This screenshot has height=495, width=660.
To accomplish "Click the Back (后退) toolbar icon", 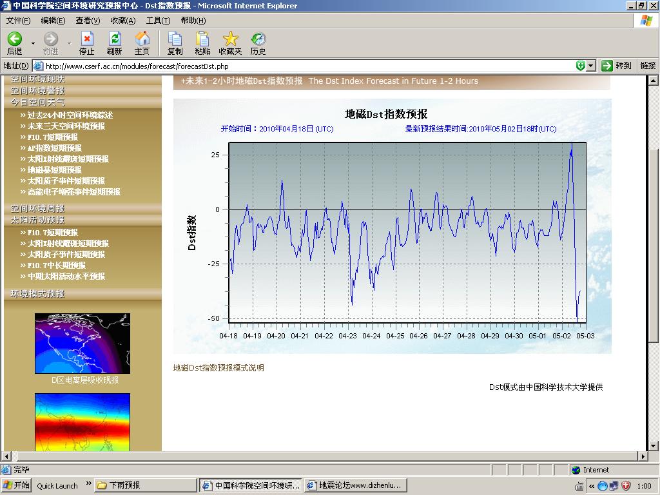I will pyautogui.click(x=15, y=39).
